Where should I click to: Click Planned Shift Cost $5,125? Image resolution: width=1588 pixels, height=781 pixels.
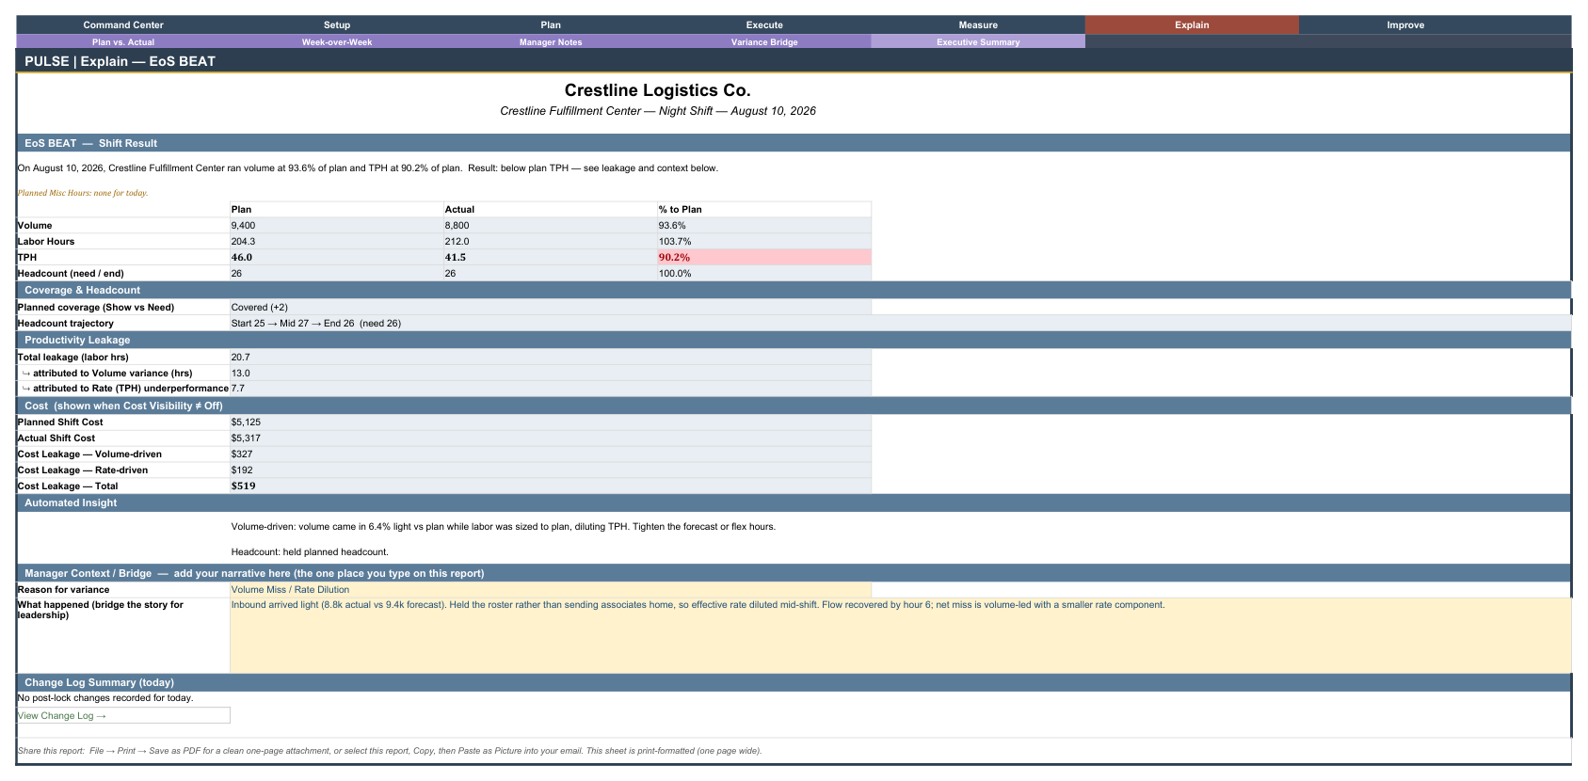tap(551, 422)
